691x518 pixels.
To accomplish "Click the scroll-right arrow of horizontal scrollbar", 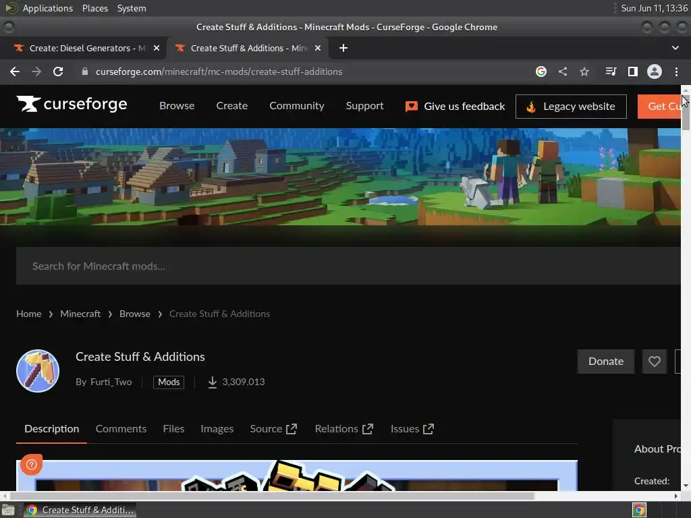I will tap(676, 496).
